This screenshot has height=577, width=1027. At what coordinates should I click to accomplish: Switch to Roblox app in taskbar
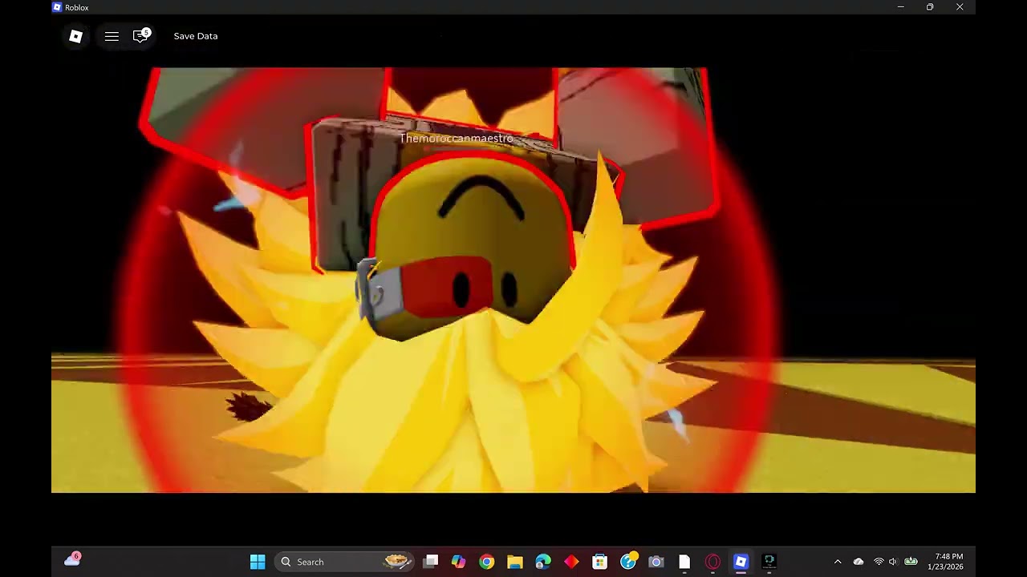click(x=741, y=562)
